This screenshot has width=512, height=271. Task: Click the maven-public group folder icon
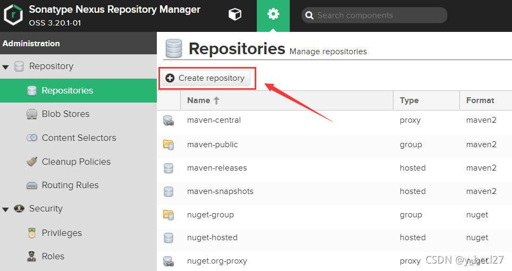pos(169,145)
